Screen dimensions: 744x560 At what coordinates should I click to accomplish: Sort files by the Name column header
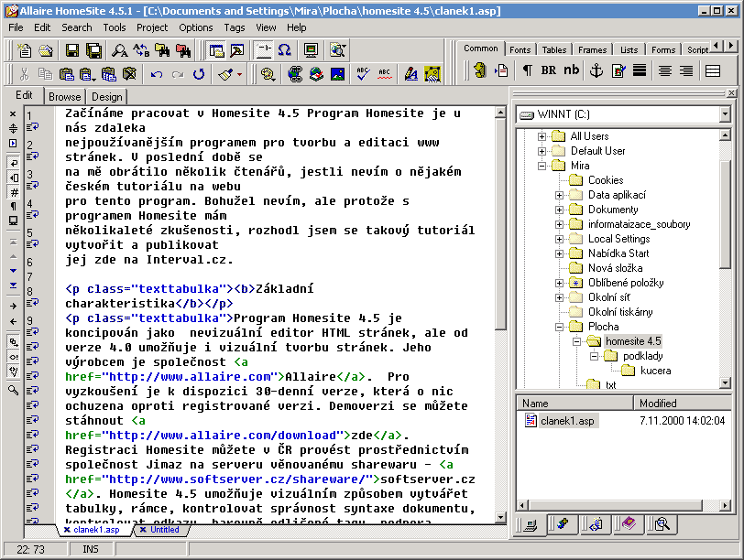point(574,404)
